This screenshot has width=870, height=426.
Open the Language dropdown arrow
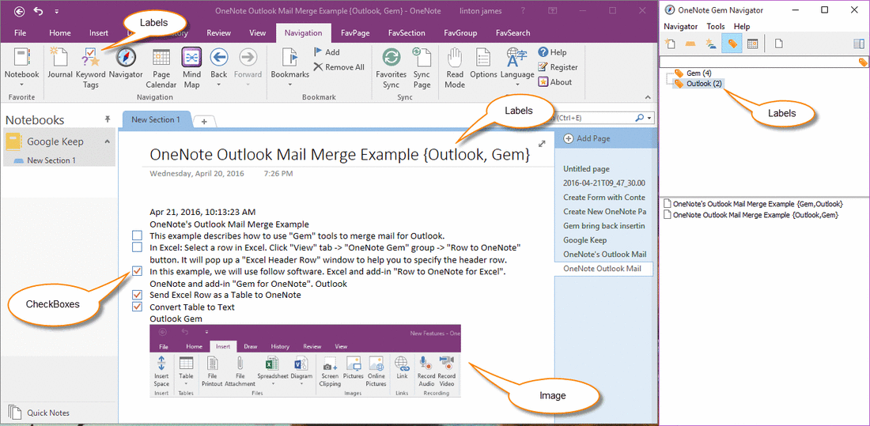pyautogui.click(x=517, y=85)
